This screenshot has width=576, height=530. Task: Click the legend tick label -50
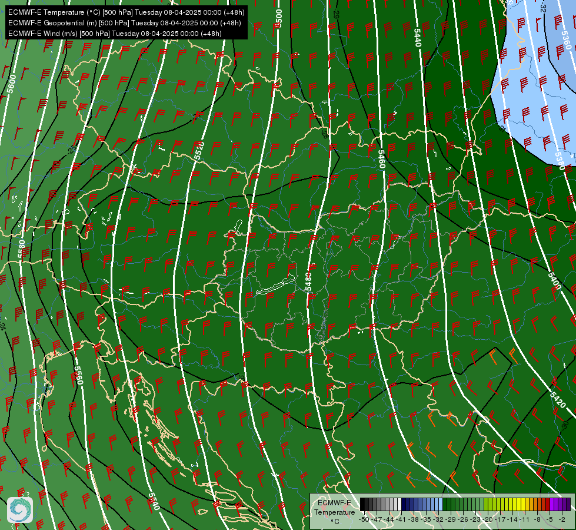pos(364,519)
